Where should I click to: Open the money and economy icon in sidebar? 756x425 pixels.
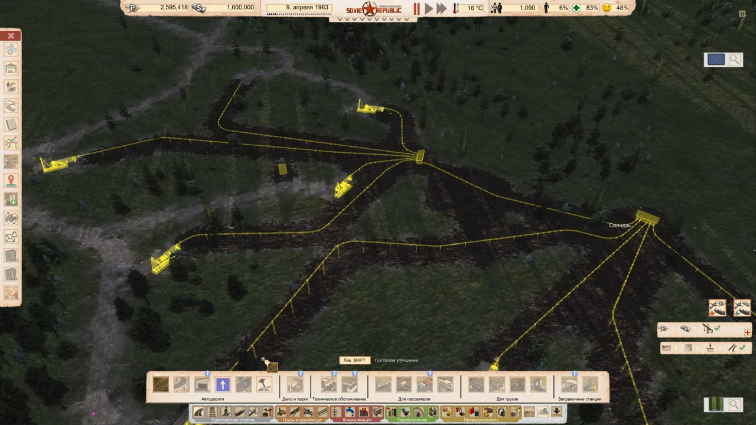coord(11,106)
